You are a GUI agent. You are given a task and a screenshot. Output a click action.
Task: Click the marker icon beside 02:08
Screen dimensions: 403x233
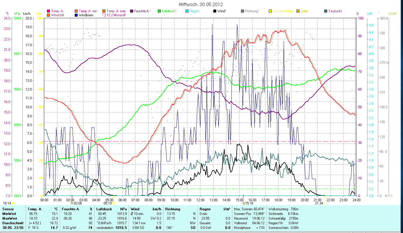point(72,203)
